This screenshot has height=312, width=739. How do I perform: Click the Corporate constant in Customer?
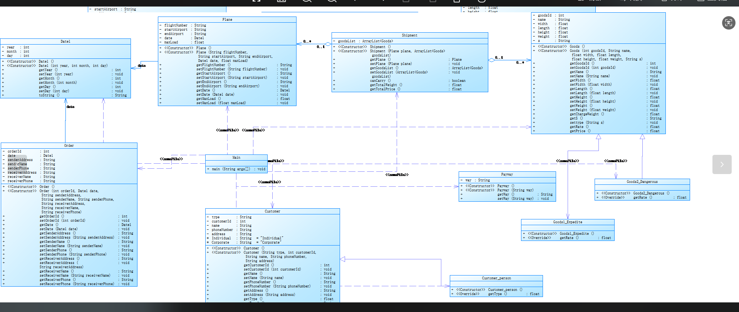coord(220,242)
